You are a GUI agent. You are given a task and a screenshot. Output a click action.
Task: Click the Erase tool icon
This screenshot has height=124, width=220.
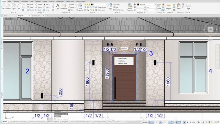53,4
